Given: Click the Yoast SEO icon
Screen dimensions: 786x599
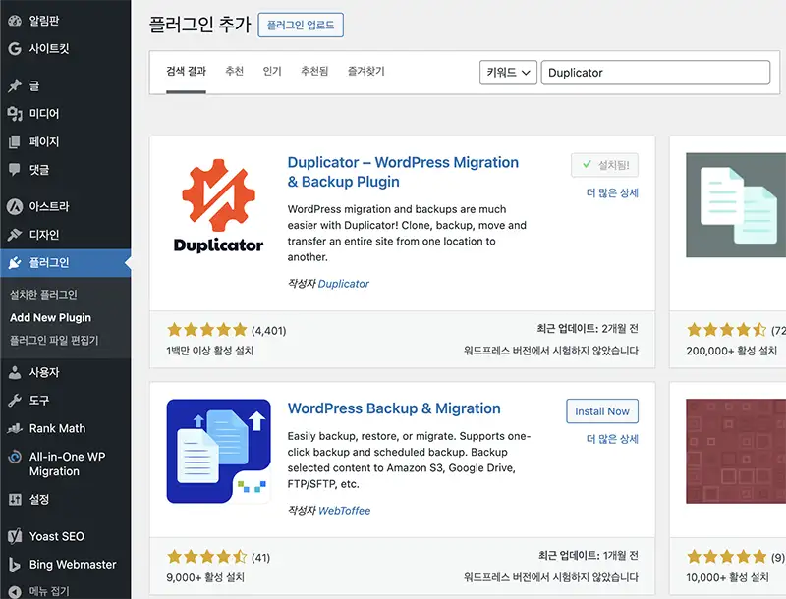Looking at the screenshot, I should [x=15, y=536].
